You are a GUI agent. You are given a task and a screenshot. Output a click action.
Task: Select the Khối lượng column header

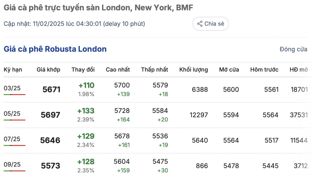point(193,70)
